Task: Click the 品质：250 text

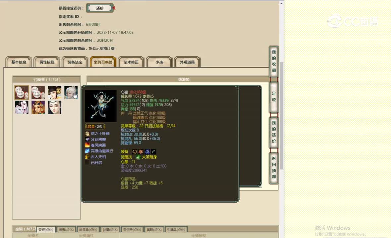Action: pyautogui.click(x=130, y=187)
